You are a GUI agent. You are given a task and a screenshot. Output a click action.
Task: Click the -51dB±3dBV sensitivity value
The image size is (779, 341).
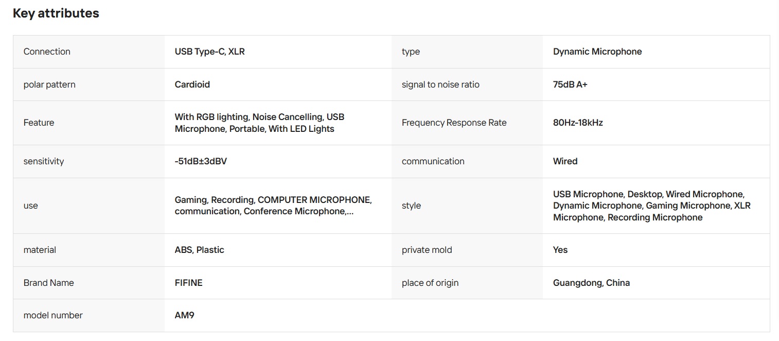tap(201, 161)
